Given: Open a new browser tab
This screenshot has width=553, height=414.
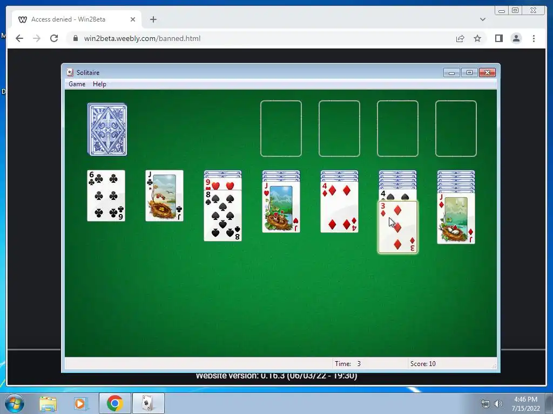Looking at the screenshot, I should pyautogui.click(x=153, y=19).
